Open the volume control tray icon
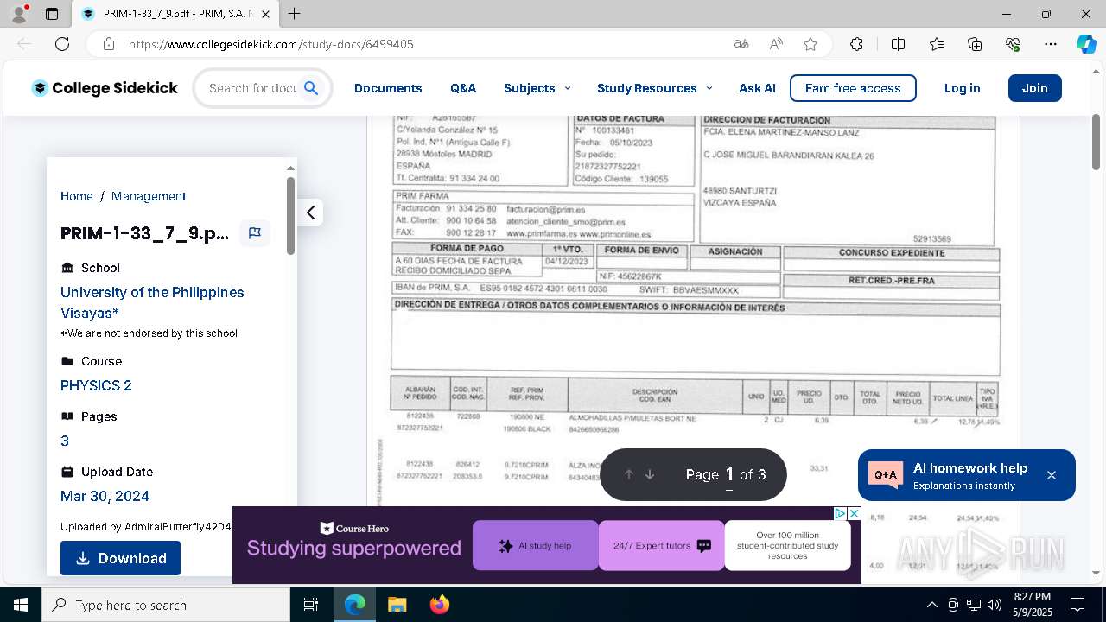This screenshot has width=1106, height=622. [995, 605]
